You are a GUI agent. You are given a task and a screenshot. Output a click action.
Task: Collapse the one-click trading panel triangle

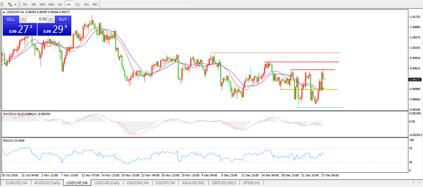pos(4,12)
